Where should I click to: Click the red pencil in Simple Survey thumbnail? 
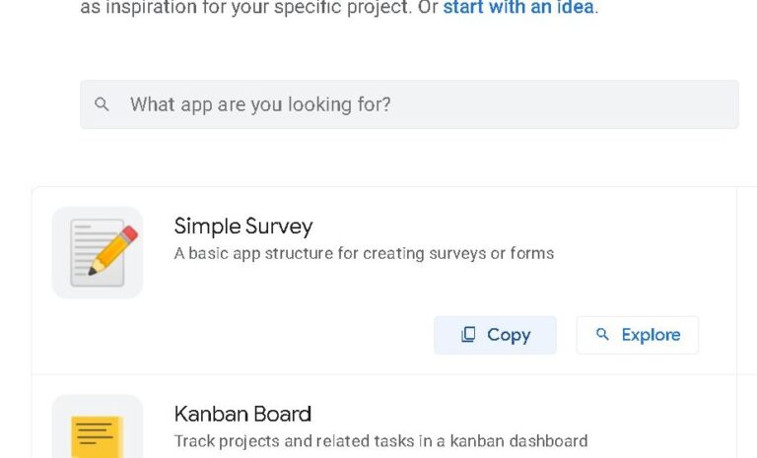click(x=115, y=248)
